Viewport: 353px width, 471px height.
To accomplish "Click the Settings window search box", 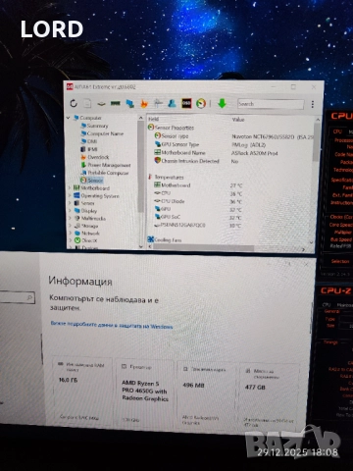I will pyautogui.click(x=17, y=297).
